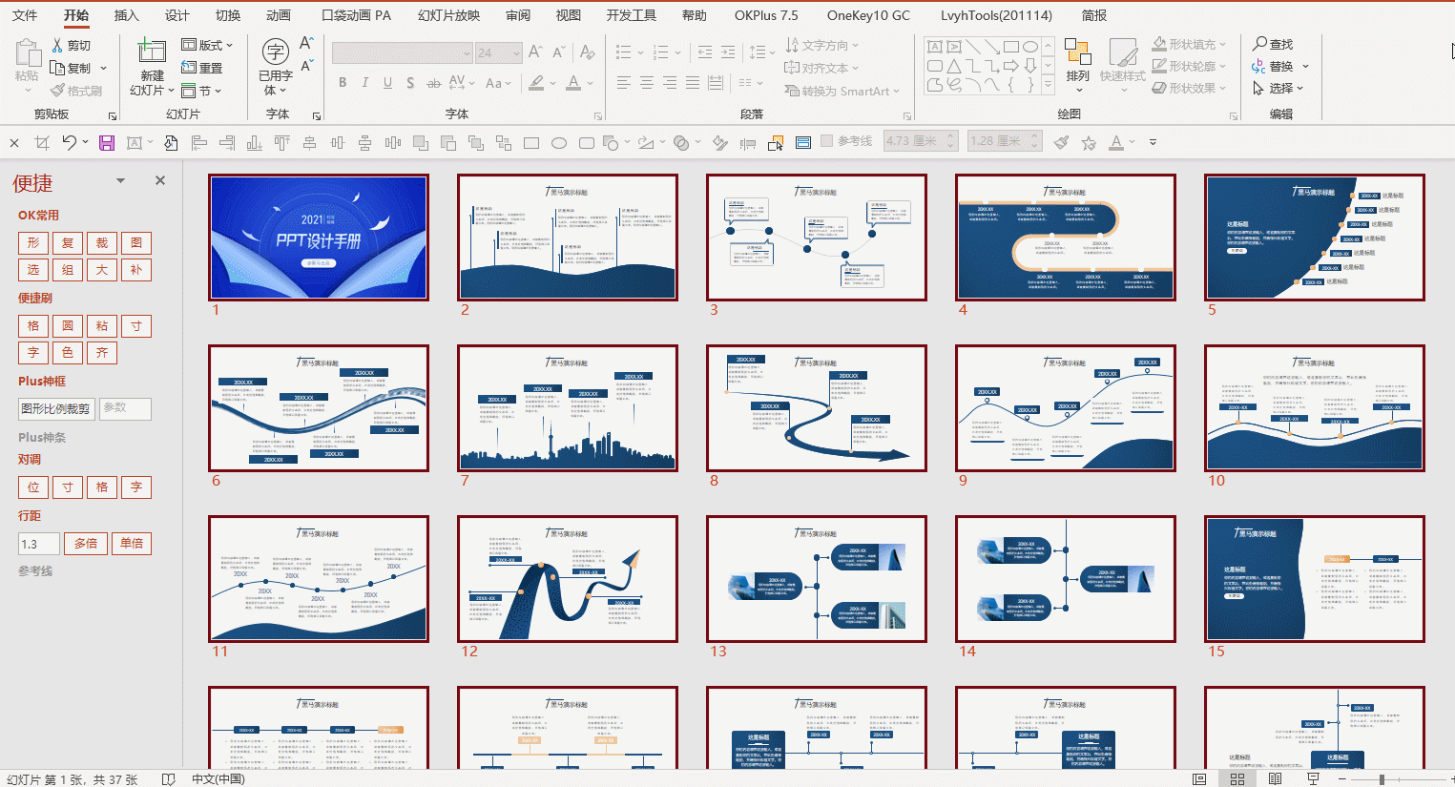Open the Undo history dropdown arrow

click(x=85, y=143)
